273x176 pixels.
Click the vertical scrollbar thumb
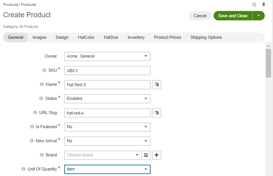click(268, 63)
